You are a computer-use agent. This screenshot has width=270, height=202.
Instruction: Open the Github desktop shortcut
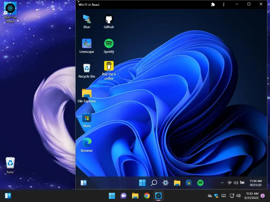click(109, 22)
